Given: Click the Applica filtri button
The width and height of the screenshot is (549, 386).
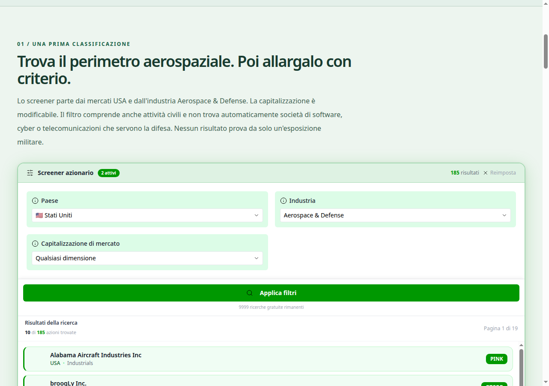Looking at the screenshot, I should pos(271,293).
